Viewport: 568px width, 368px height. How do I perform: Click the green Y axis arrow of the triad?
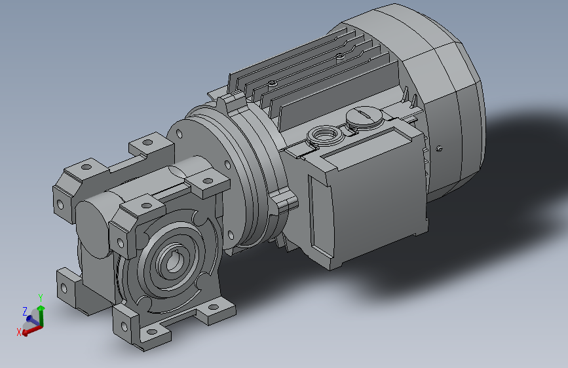[41, 316]
